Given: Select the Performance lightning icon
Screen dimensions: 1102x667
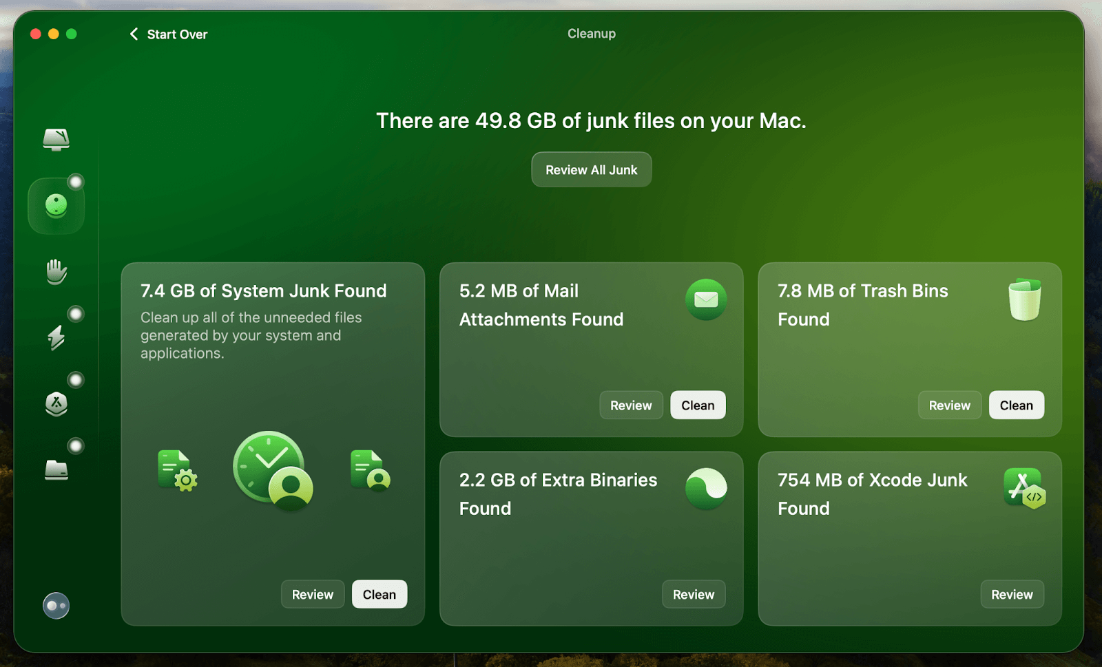Looking at the screenshot, I should coord(56,337).
